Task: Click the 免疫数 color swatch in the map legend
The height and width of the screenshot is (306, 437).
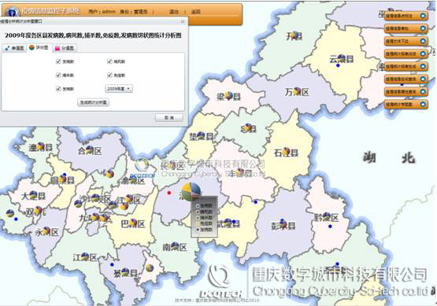Action: coord(198,223)
